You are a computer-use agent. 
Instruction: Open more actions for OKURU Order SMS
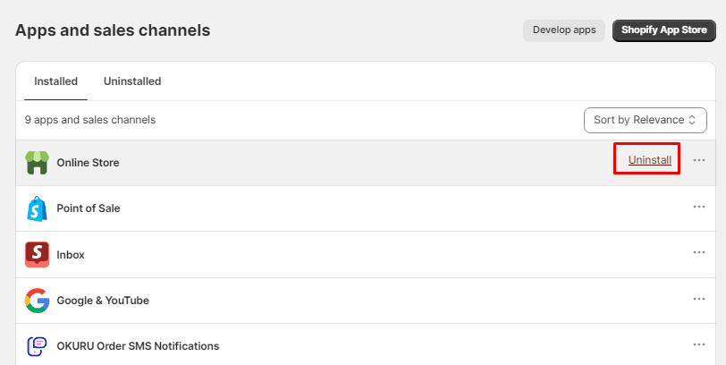pyautogui.click(x=699, y=344)
